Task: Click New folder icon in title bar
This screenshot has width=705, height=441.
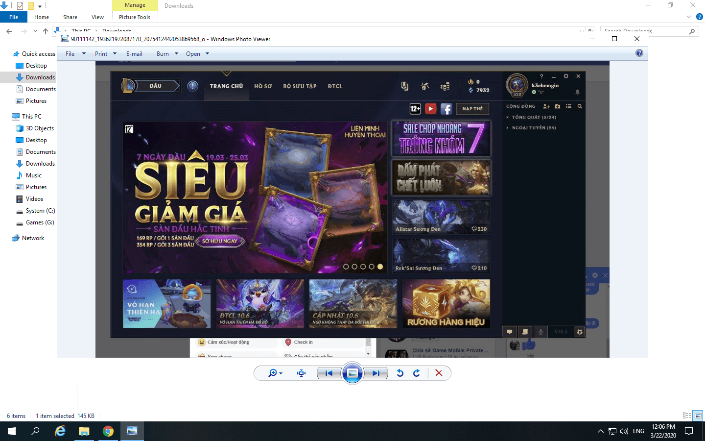Action: pyautogui.click(x=31, y=6)
